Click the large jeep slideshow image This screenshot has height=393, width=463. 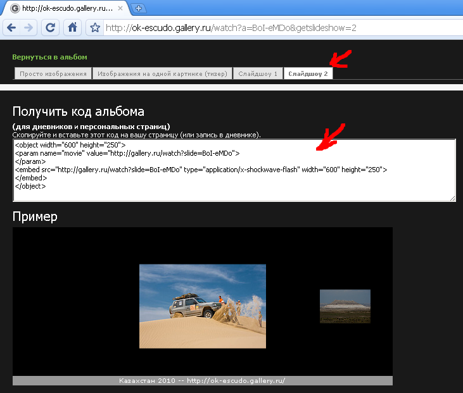click(202, 306)
